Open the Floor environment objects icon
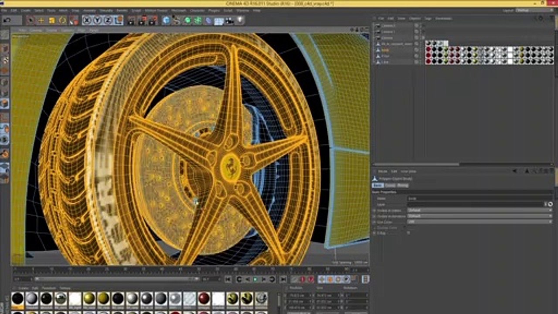This screenshot has width=558, height=314. pos(219,20)
